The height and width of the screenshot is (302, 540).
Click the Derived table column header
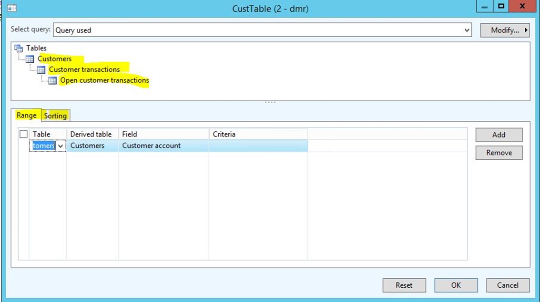pos(92,134)
